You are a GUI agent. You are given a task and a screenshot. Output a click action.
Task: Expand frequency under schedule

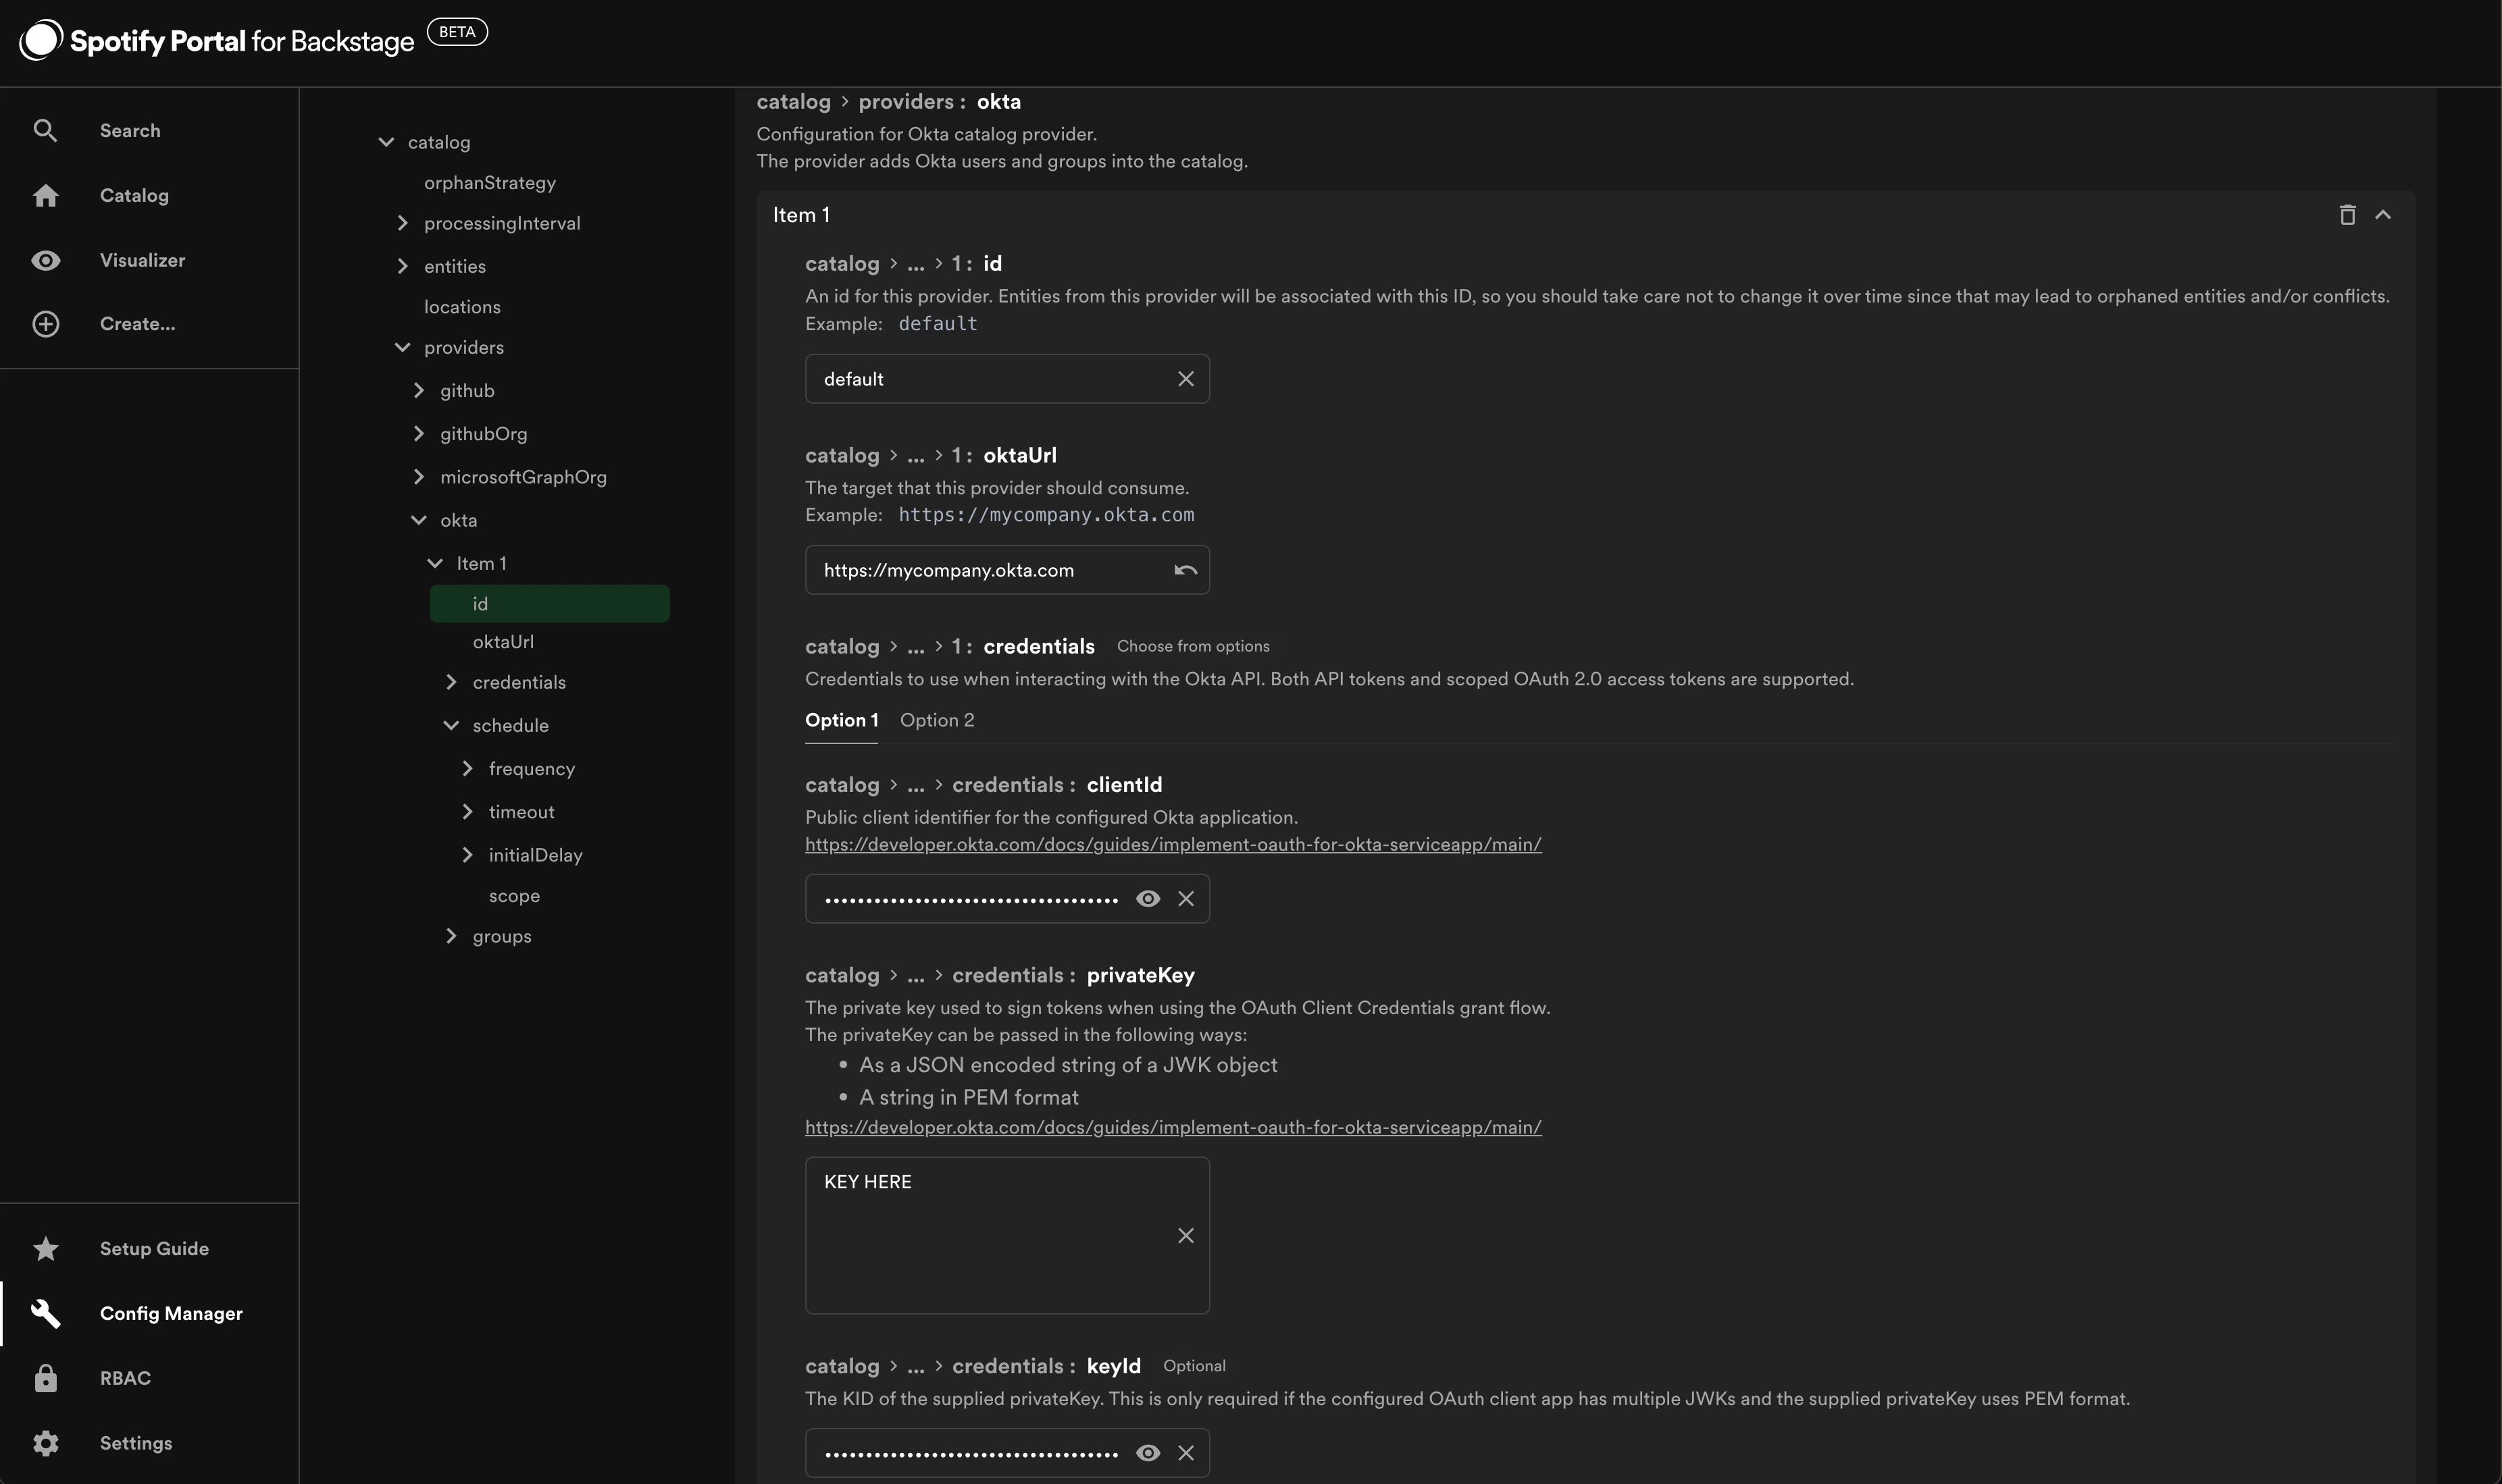pos(467,768)
